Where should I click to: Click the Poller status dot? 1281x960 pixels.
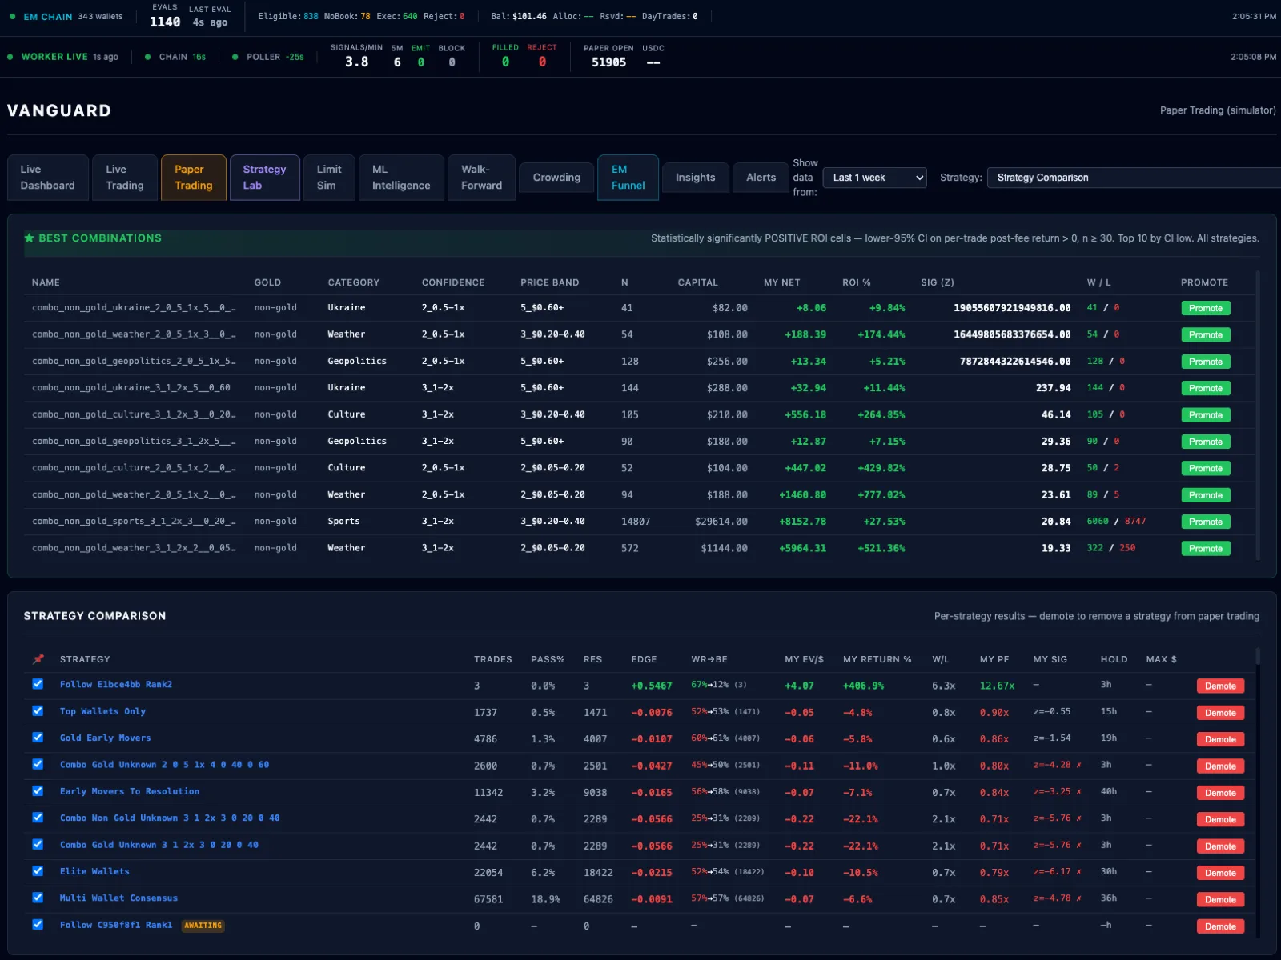point(235,57)
